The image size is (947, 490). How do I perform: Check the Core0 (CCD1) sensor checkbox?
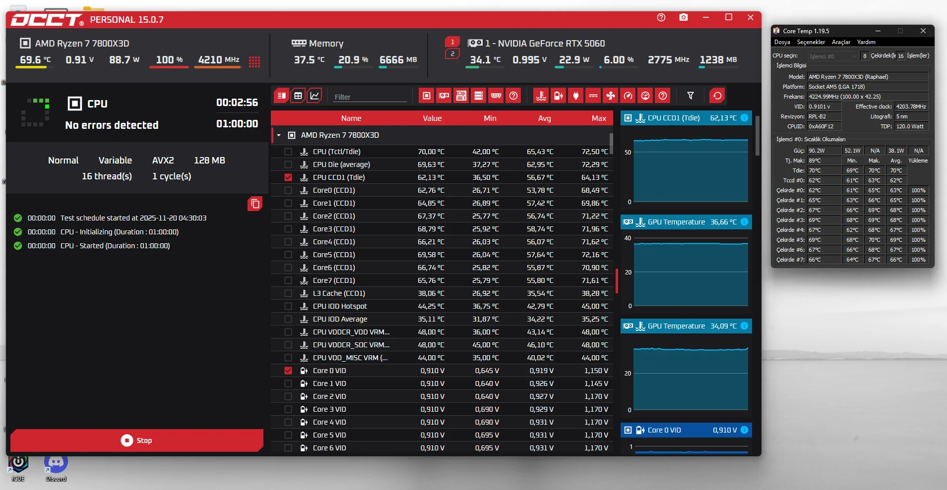pos(288,190)
